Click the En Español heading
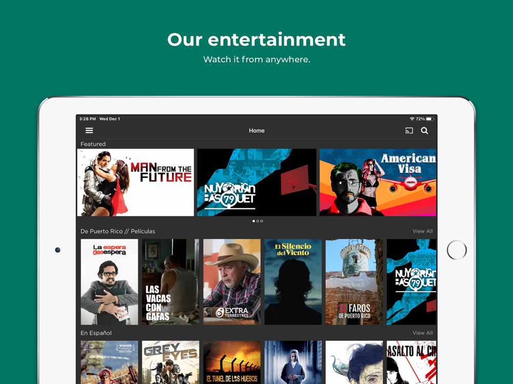Viewport: 513px width, 384px height. (x=96, y=333)
